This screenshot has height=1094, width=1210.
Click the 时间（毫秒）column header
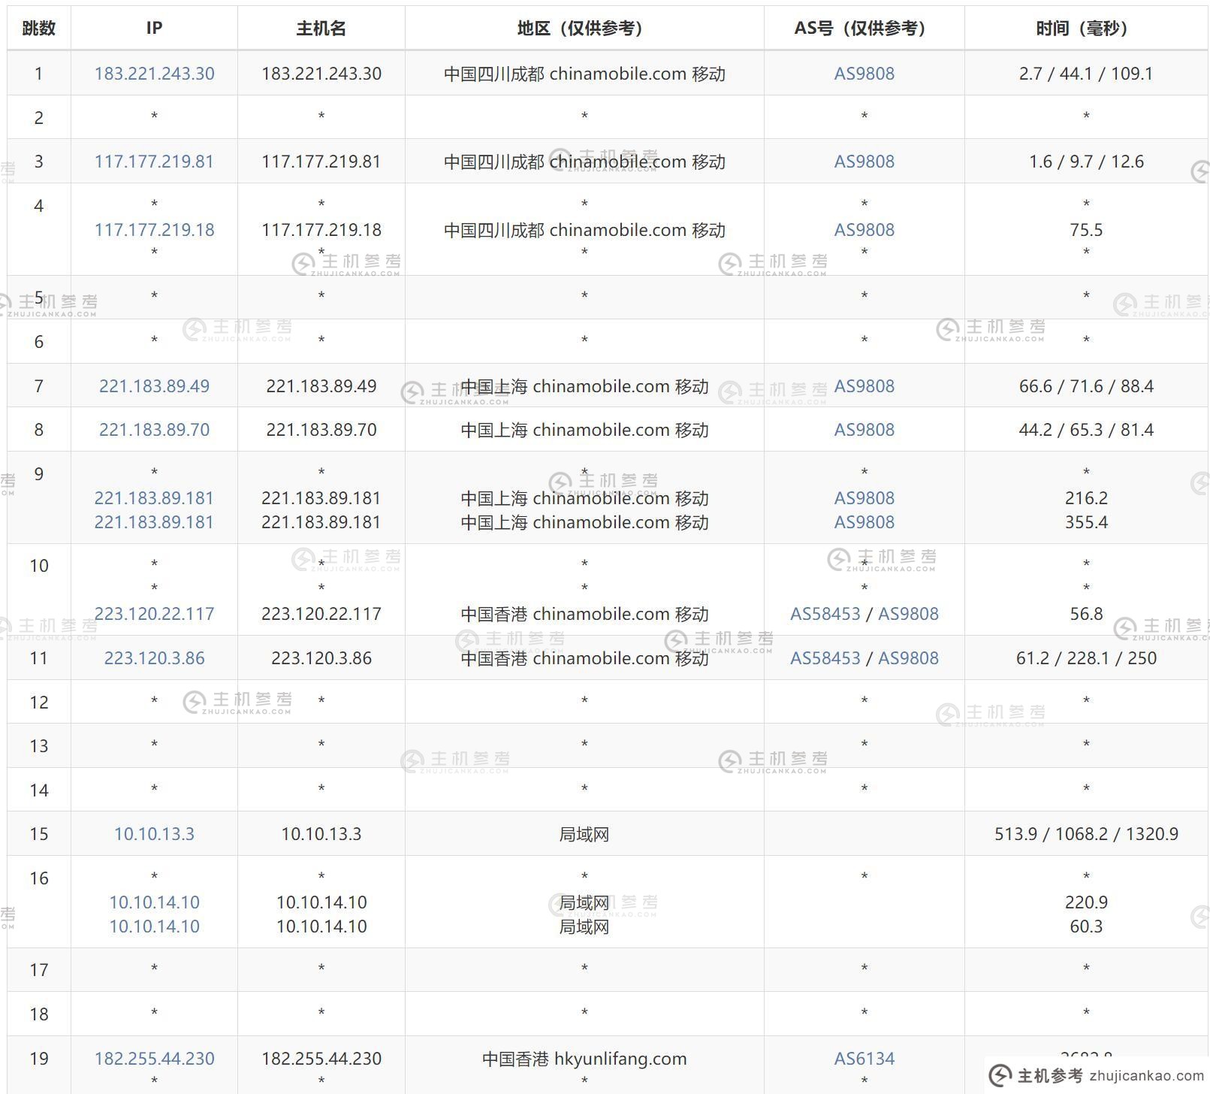pyautogui.click(x=1086, y=28)
